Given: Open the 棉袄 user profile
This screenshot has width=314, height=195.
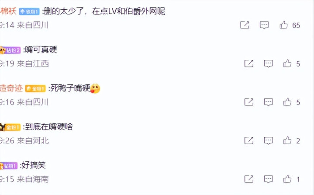Looking at the screenshot, I should (8, 11).
